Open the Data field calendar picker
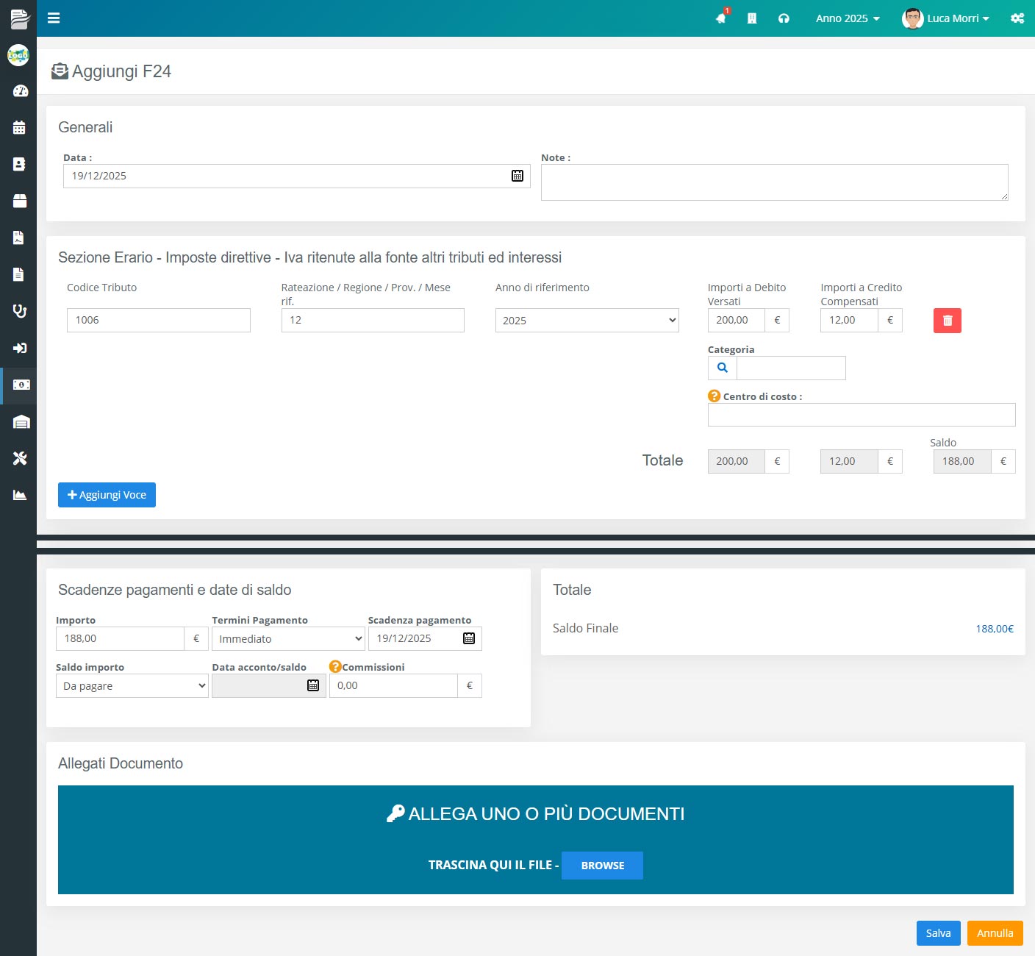This screenshot has height=956, width=1035. click(x=517, y=176)
